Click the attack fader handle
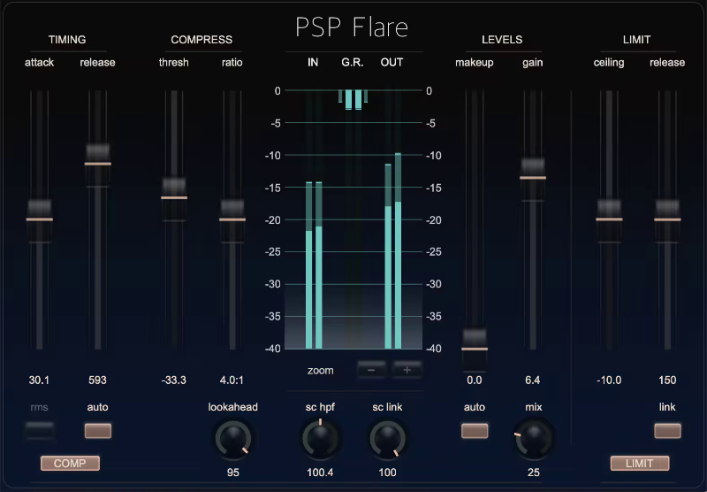 39,219
